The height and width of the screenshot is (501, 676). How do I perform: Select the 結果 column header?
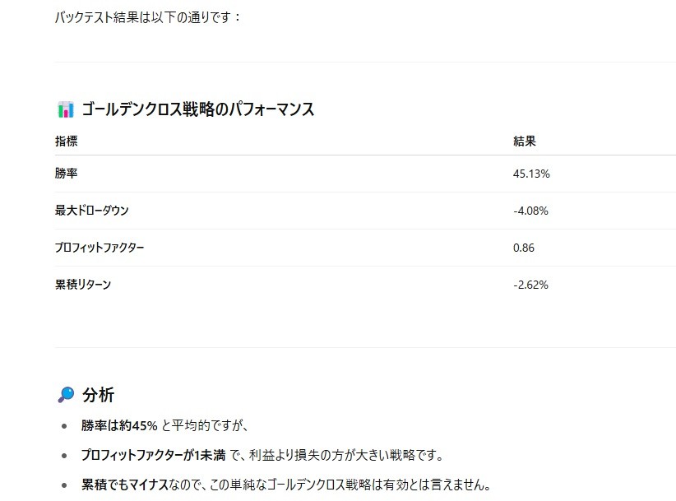(524, 141)
